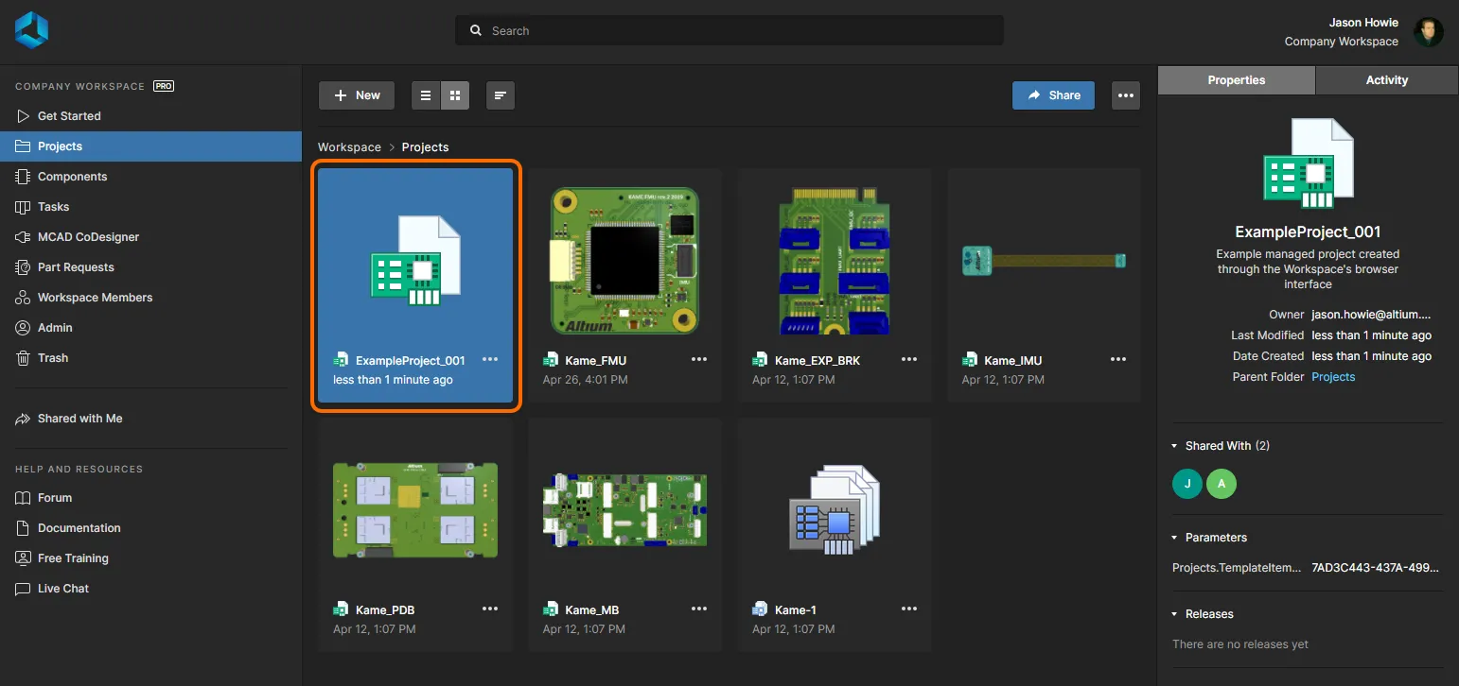
Task: Click the Free Training icon
Action: point(23,558)
